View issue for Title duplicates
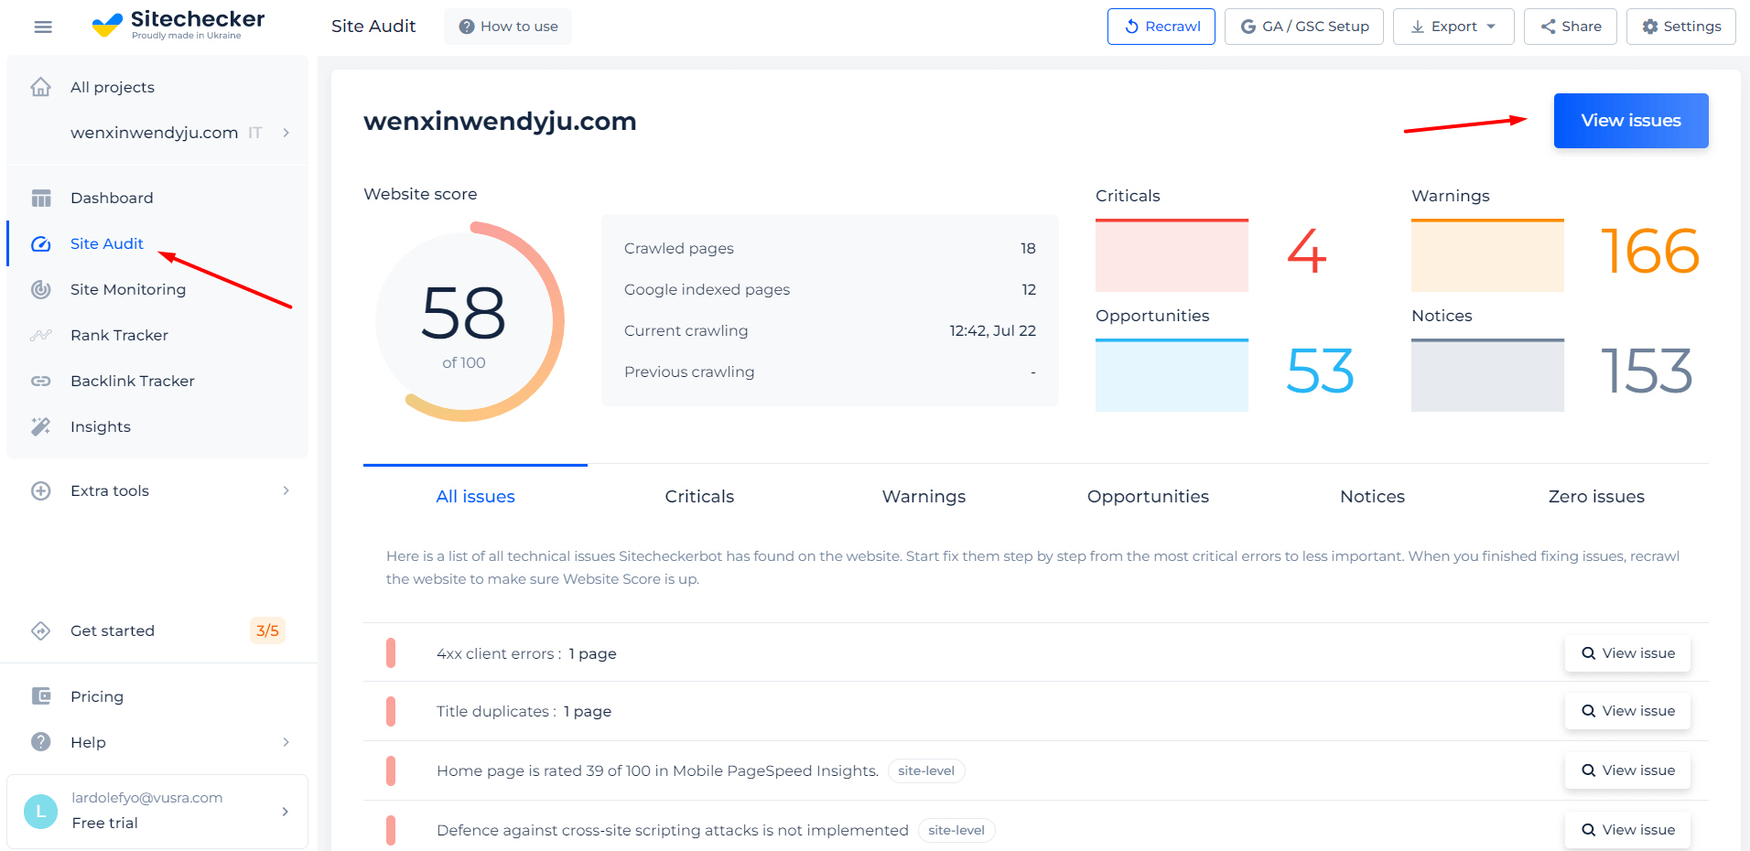The width and height of the screenshot is (1750, 851). 1627,711
